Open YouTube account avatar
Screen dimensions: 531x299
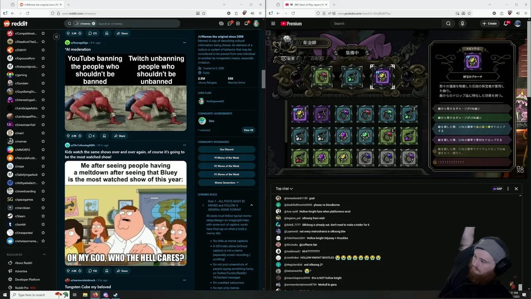click(518, 24)
